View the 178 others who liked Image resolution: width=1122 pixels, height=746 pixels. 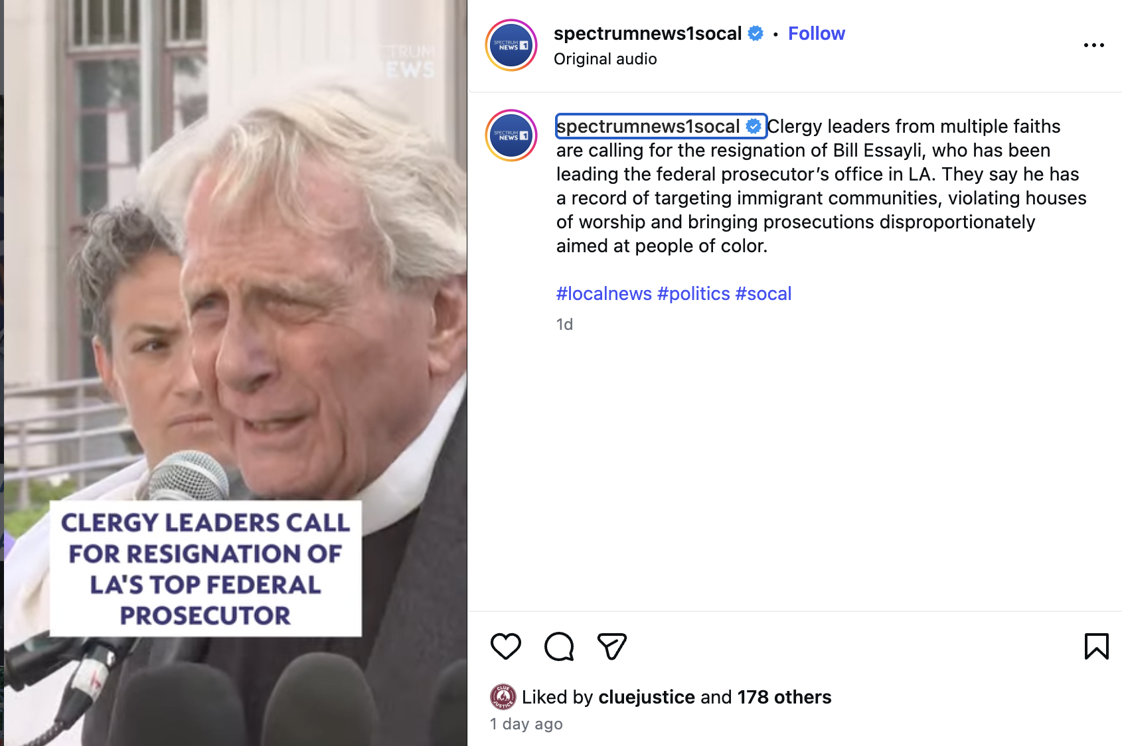point(784,697)
